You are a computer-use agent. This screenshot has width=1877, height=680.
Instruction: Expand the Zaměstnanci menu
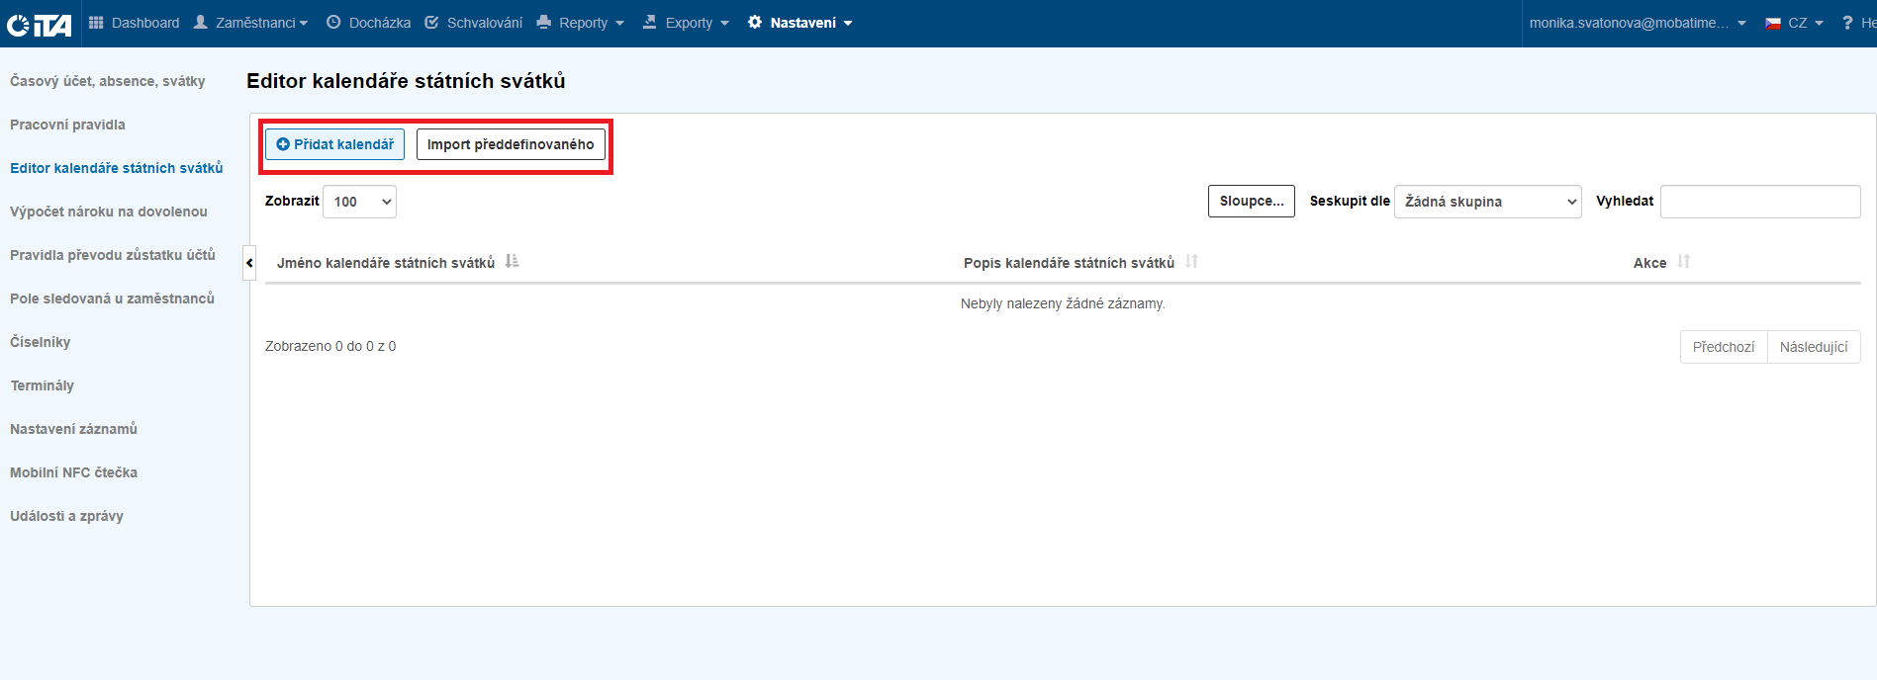tap(251, 23)
